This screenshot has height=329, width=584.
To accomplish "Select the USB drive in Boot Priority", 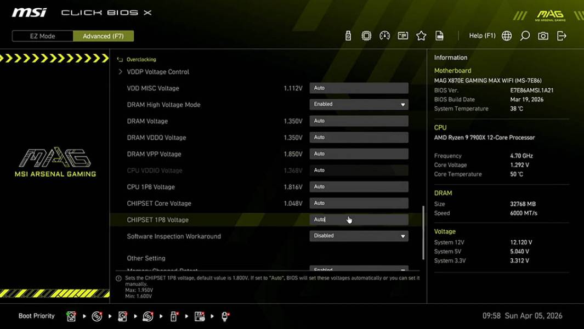I will [173, 316].
